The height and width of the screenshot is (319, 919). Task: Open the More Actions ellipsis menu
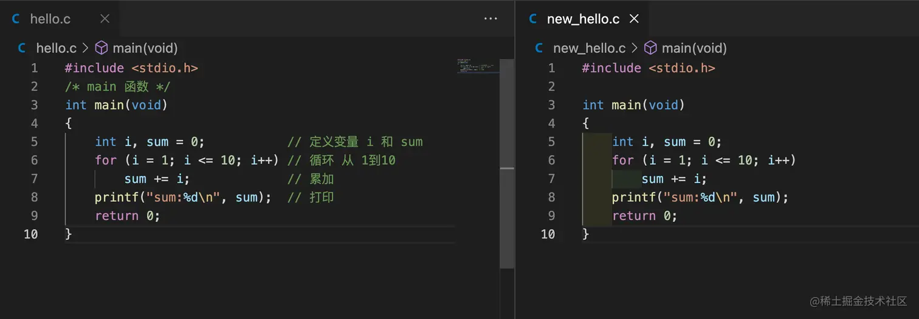point(490,19)
